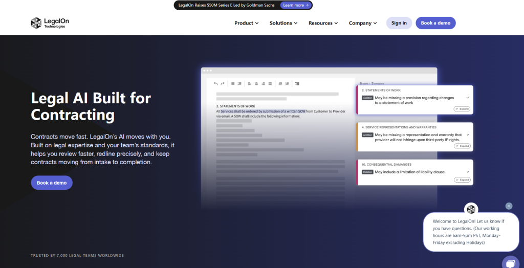Click the align left icon
Image resolution: width=524 pixels, height=268 pixels.
pos(250,83)
